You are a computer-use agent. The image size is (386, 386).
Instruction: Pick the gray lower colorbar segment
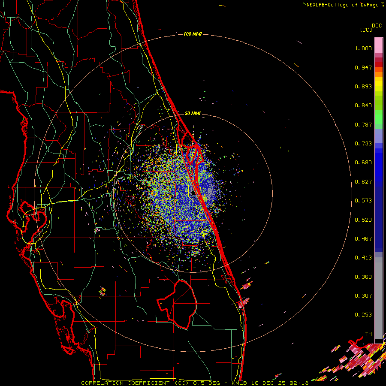pyautogui.click(x=379, y=298)
